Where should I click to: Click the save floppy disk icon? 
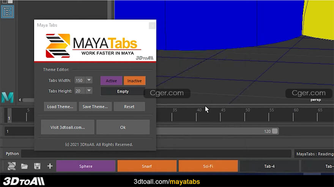click(x=37, y=166)
